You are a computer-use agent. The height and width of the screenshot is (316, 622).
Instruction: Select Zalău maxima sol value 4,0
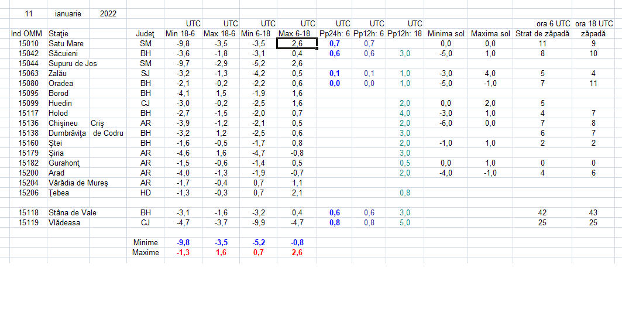[x=490, y=73]
